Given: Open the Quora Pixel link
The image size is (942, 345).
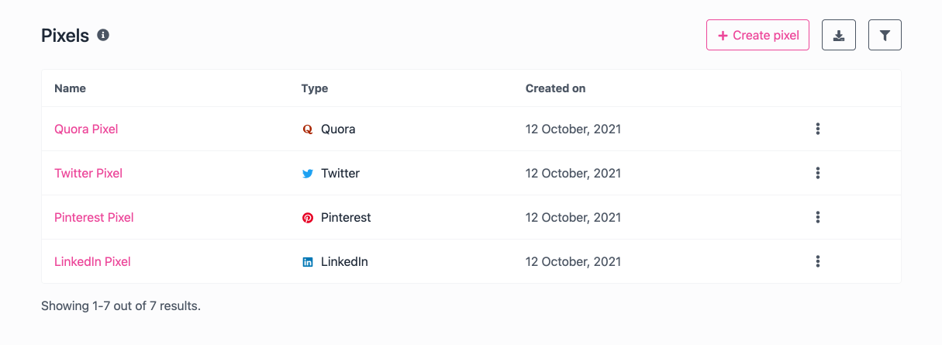Looking at the screenshot, I should (x=86, y=129).
